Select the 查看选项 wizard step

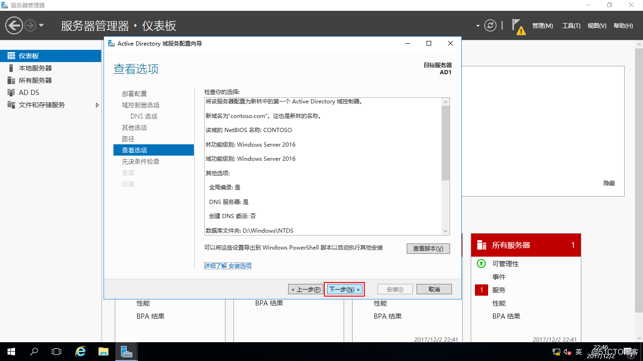point(153,150)
